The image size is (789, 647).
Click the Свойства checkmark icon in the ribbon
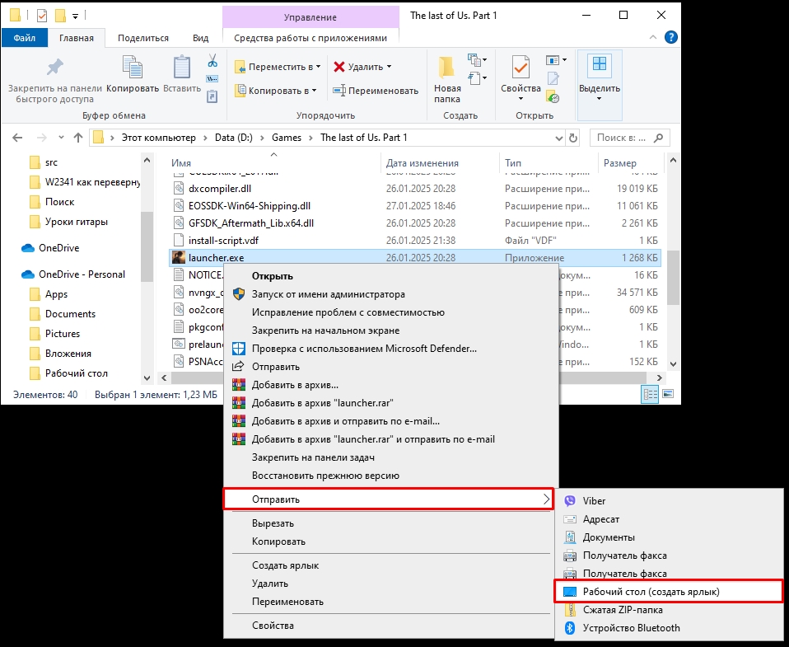tap(521, 68)
